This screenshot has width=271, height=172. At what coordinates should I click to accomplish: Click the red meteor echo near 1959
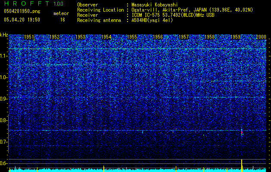coord(242,132)
